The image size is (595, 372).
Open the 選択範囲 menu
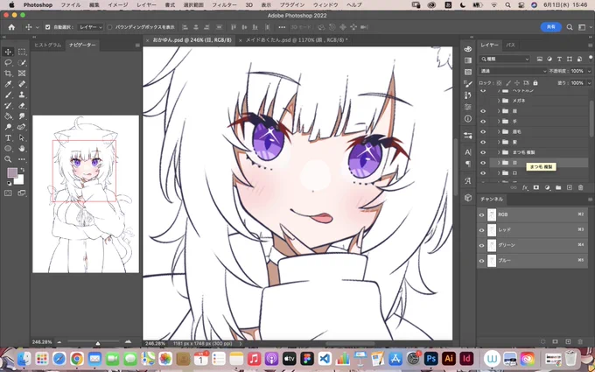[193, 5]
